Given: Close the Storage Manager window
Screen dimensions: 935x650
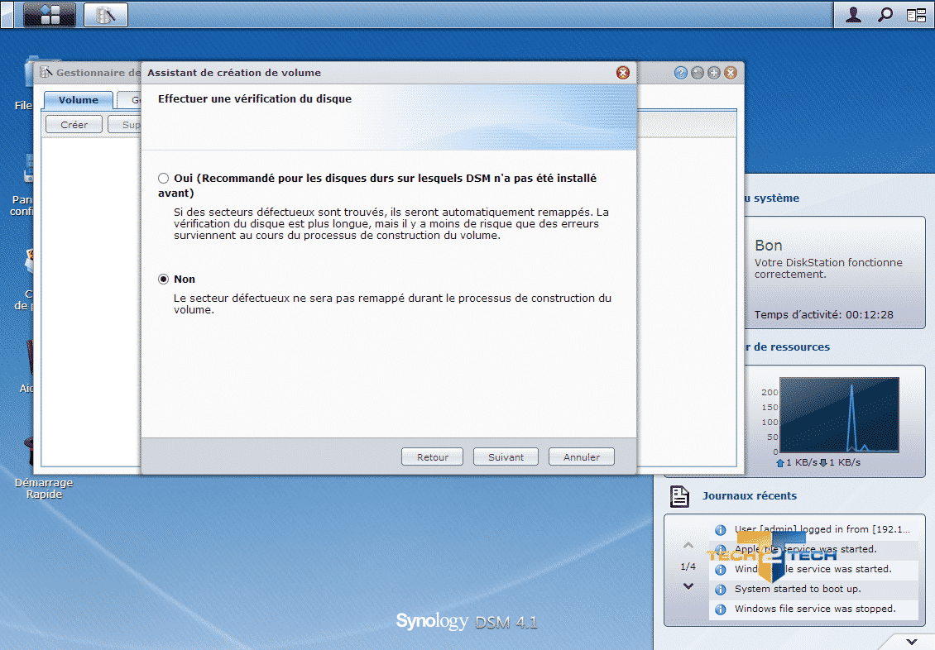Looking at the screenshot, I should (731, 73).
